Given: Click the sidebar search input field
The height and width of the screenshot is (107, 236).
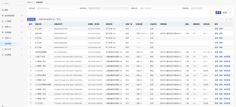Looking at the screenshot, I should point(12,4).
